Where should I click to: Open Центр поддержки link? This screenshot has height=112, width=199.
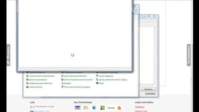pos(106,76)
